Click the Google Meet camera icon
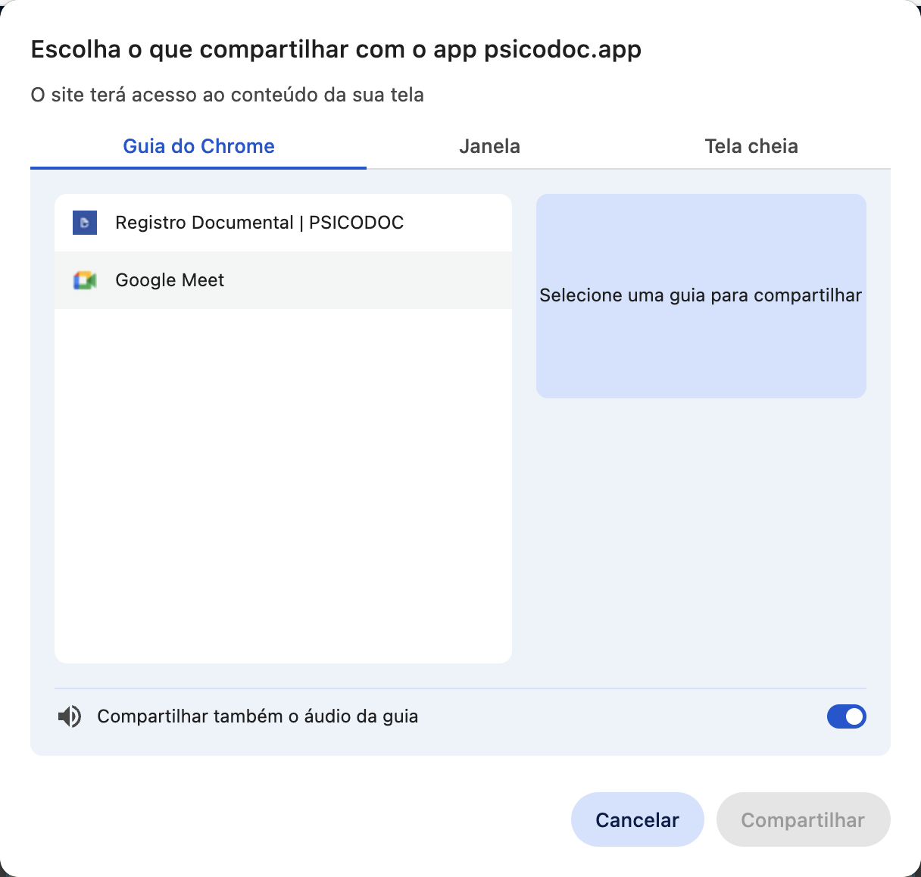Screen dimensions: 921x877 tap(85, 280)
